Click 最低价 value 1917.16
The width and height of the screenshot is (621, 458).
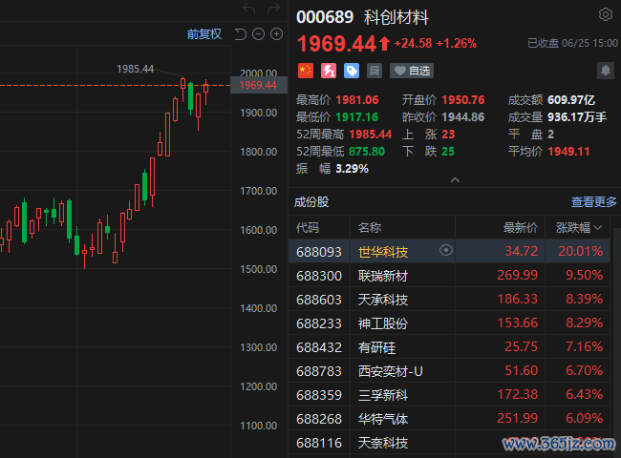coord(357,117)
